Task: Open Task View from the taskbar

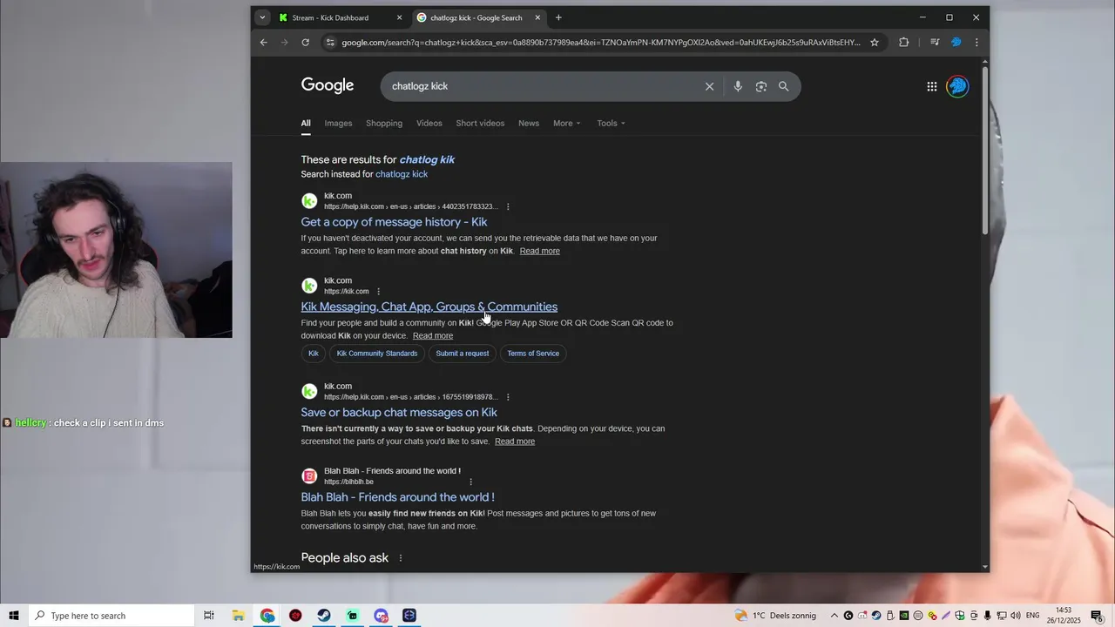Action: 209,616
